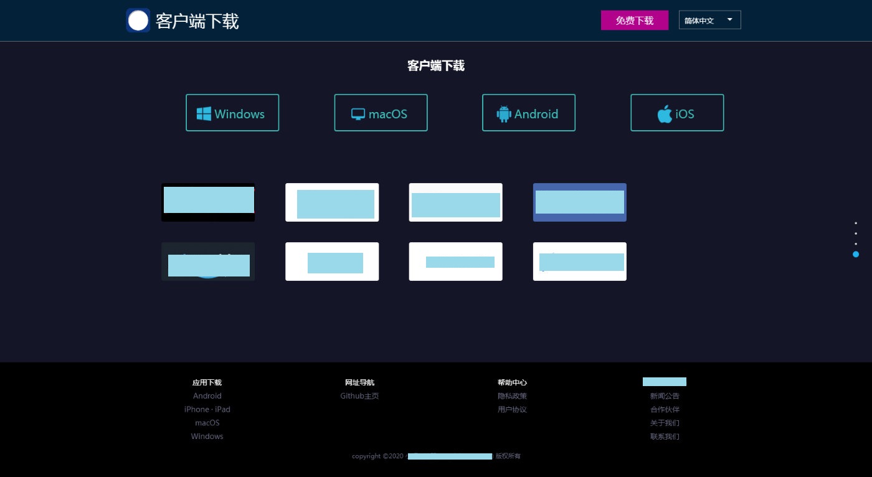Click the macOS monitor icon
This screenshot has width=872, height=477.
point(358,114)
